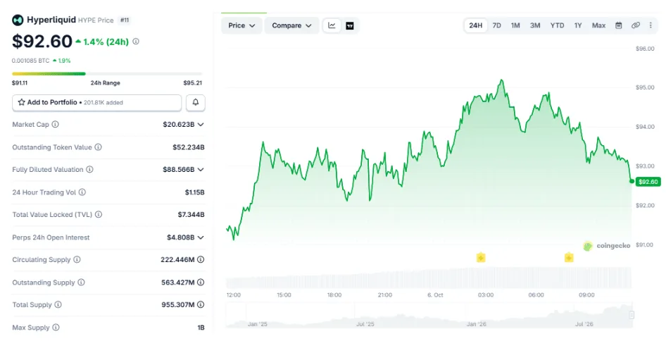Click the info icon beside 24h percentage
The width and height of the screenshot is (666, 341).
pyautogui.click(x=135, y=42)
